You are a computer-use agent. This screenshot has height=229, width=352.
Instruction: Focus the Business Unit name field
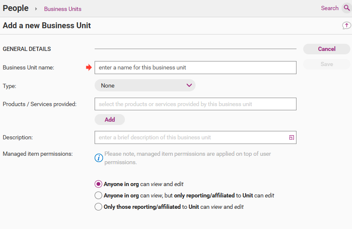[x=195, y=67]
